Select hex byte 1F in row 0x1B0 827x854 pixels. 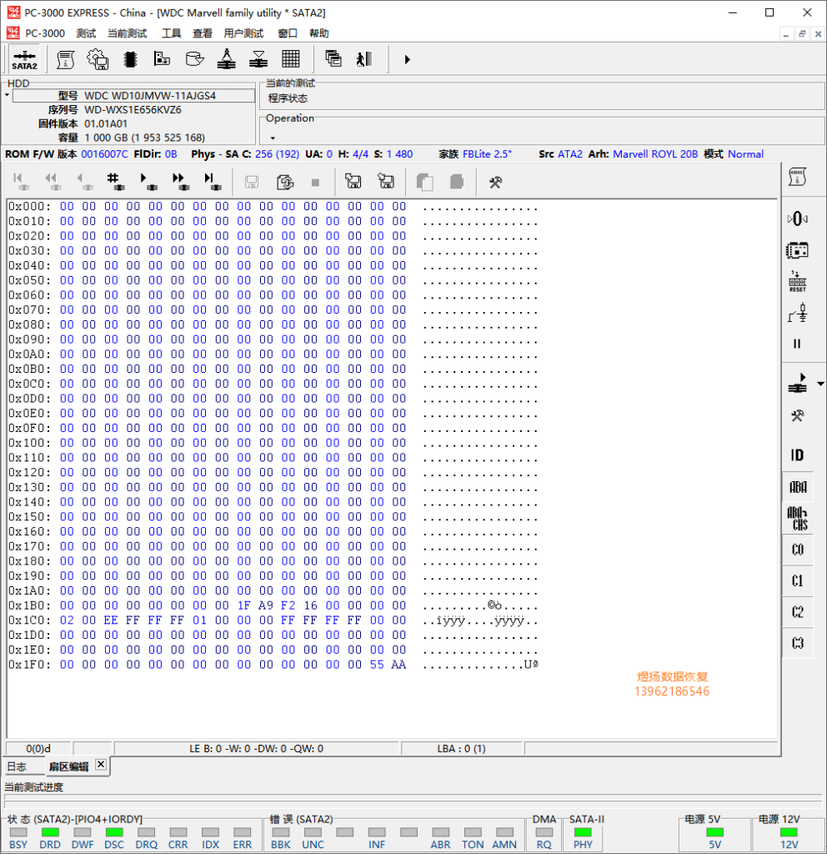click(x=244, y=605)
